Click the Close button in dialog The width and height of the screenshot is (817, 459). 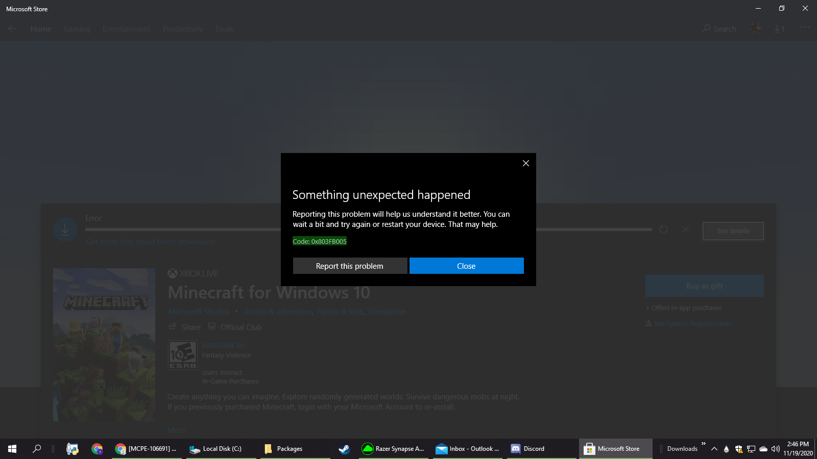(466, 266)
